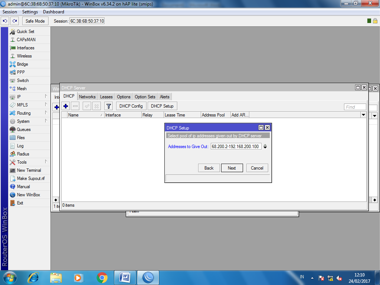
Task: Click Back in DHCP Setup dialog
Action: click(x=209, y=168)
